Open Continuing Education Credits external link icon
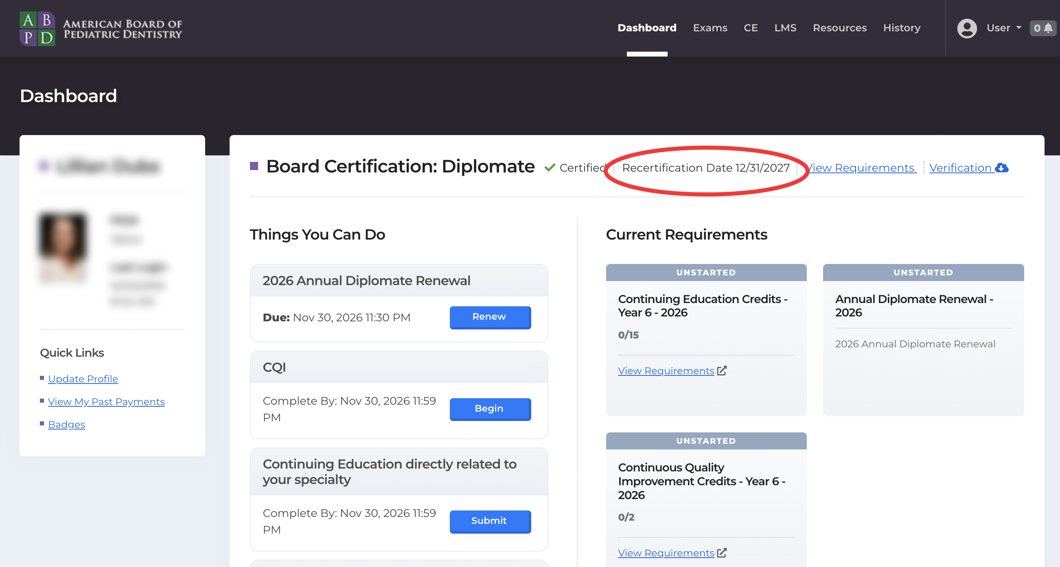Viewport: 1060px width, 567px height. click(722, 371)
